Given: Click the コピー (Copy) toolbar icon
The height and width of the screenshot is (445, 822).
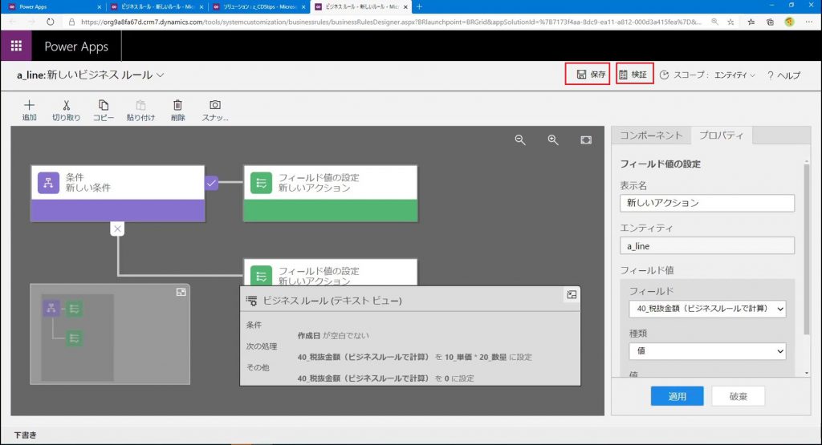Looking at the screenshot, I should pos(104,105).
